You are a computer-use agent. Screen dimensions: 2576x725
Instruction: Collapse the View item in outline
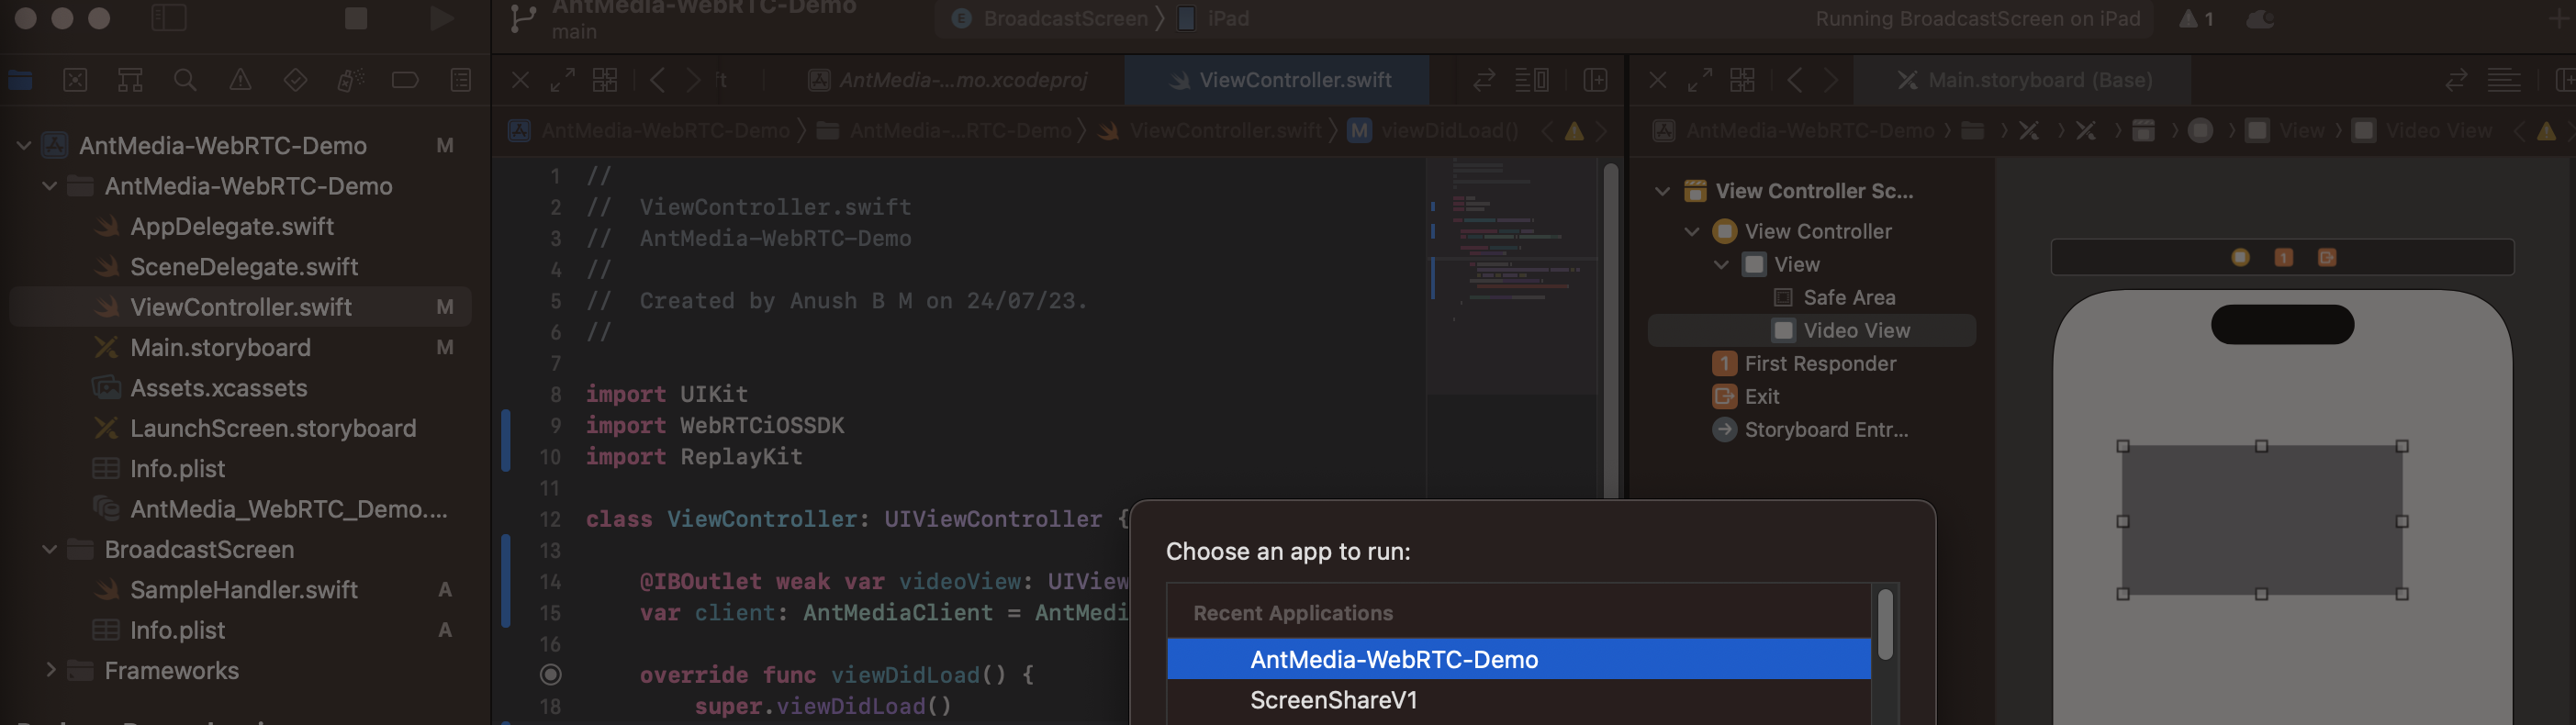pos(1721,264)
